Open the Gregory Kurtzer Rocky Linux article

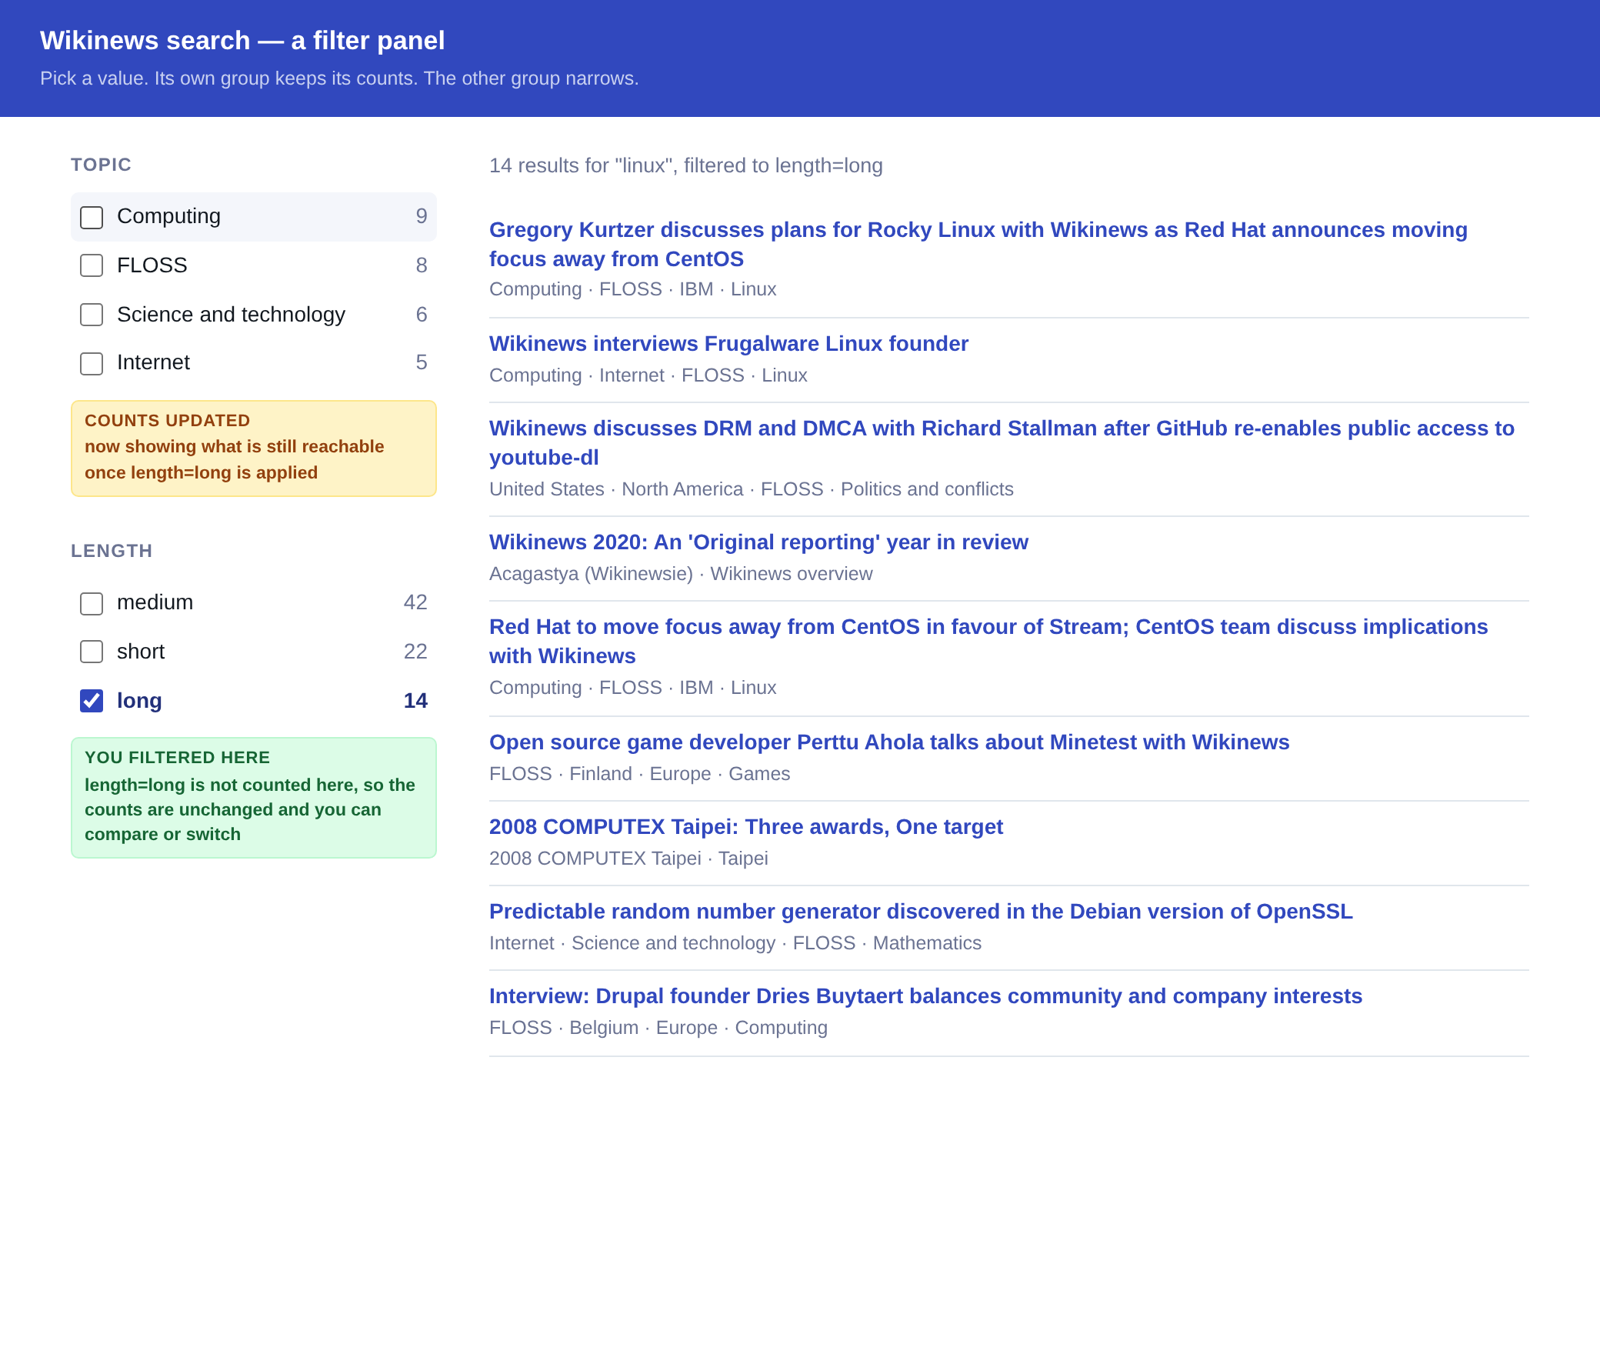tap(978, 244)
